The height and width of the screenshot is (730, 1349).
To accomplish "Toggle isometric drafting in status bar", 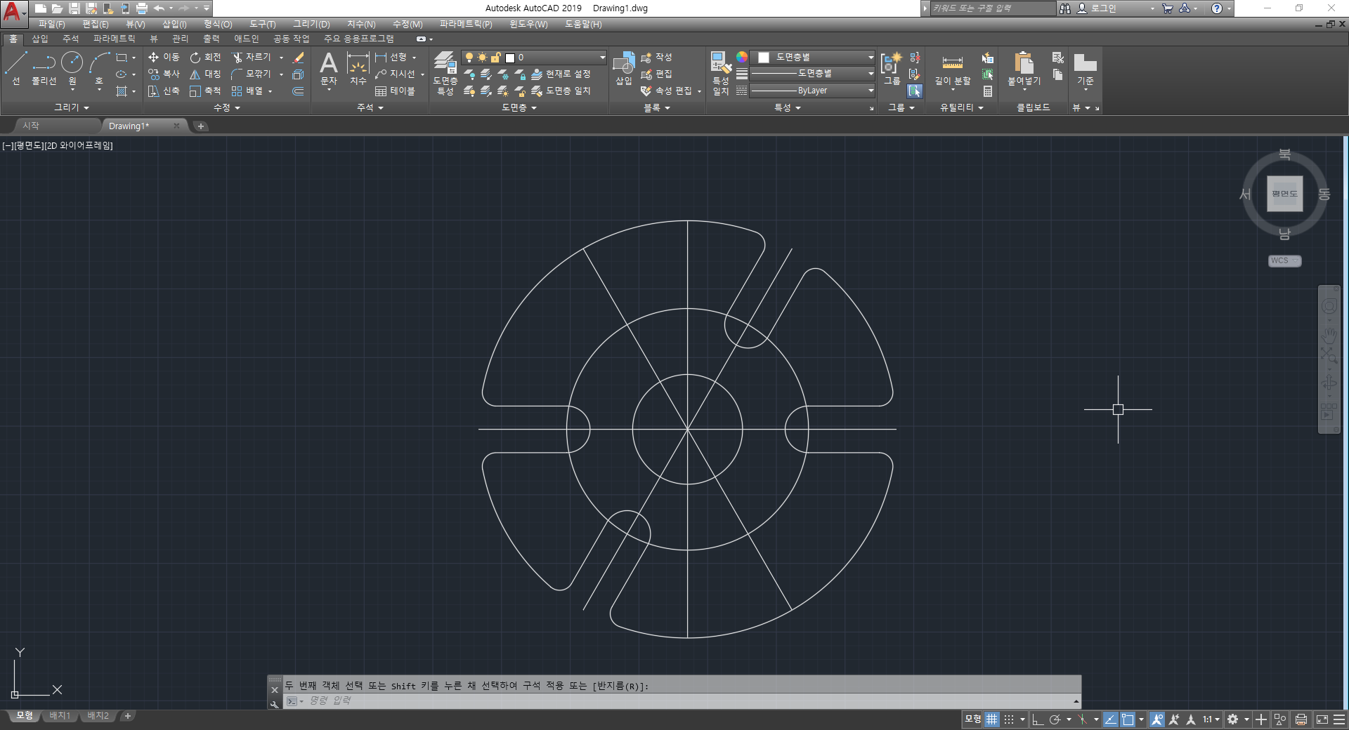I will pos(1083,719).
